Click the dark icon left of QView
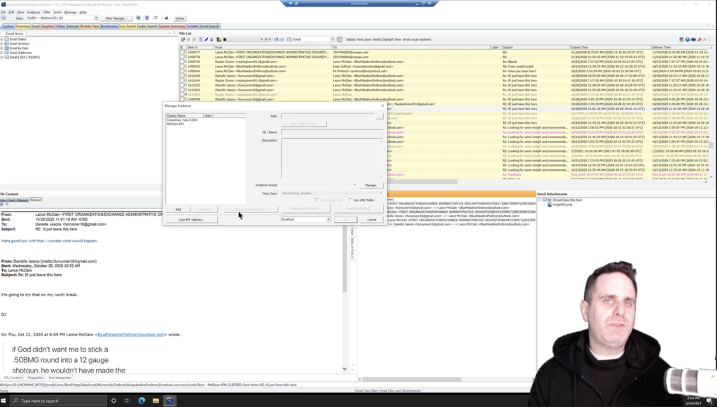This screenshot has width=717, height=407. [167, 18]
